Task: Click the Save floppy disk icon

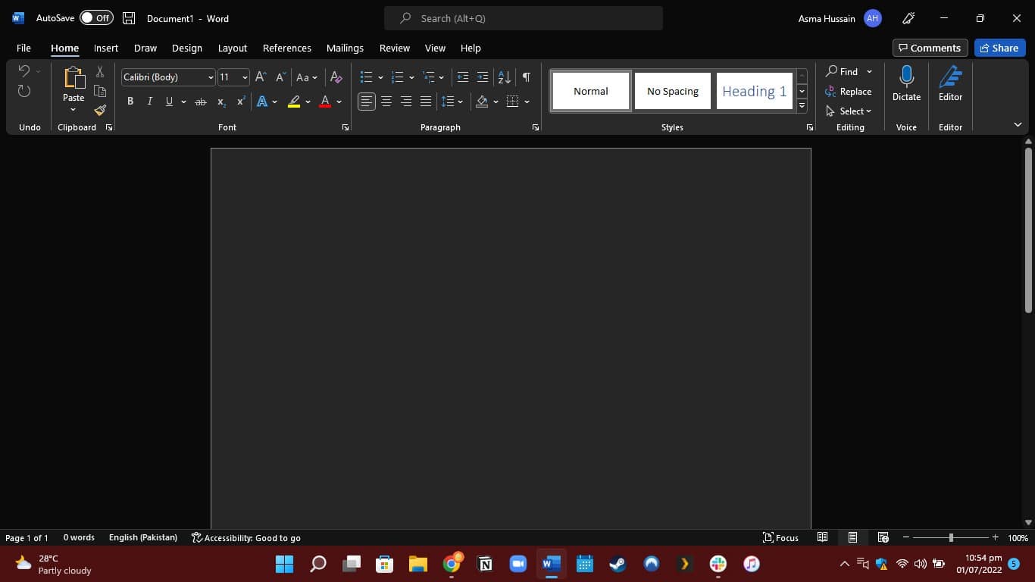Action: (129, 18)
